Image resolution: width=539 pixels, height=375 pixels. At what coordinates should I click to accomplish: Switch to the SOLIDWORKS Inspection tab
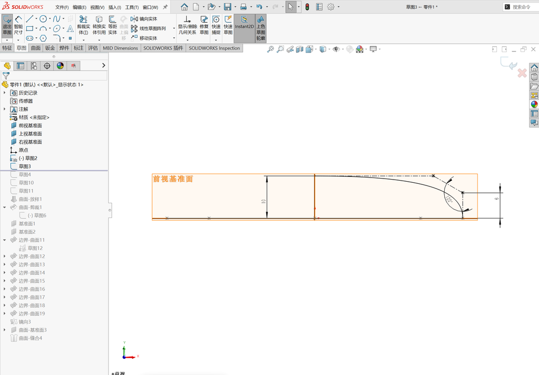tap(214, 48)
